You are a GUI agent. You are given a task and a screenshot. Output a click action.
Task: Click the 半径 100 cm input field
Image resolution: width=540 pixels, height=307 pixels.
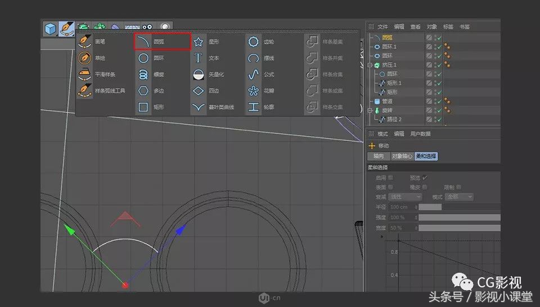click(401, 207)
